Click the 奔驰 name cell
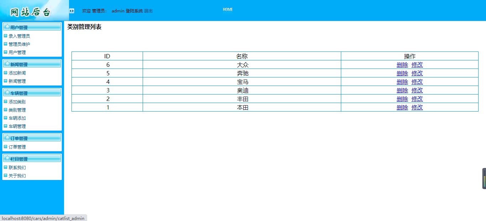The height and width of the screenshot is (221, 486). [242, 73]
